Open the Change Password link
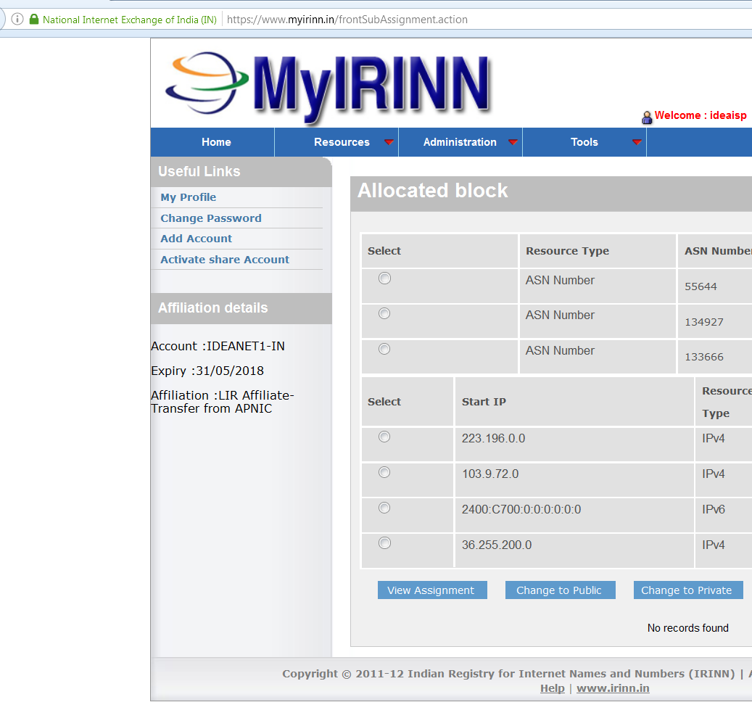752x718 pixels. tap(210, 218)
